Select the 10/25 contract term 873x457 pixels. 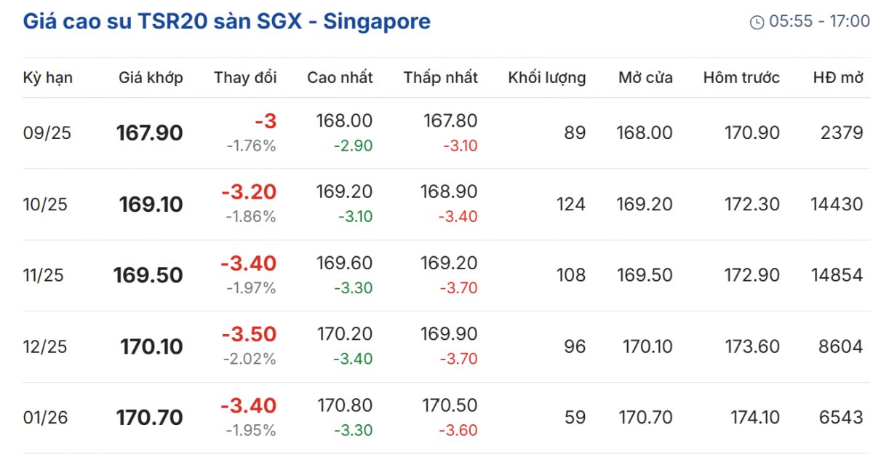click(x=45, y=204)
